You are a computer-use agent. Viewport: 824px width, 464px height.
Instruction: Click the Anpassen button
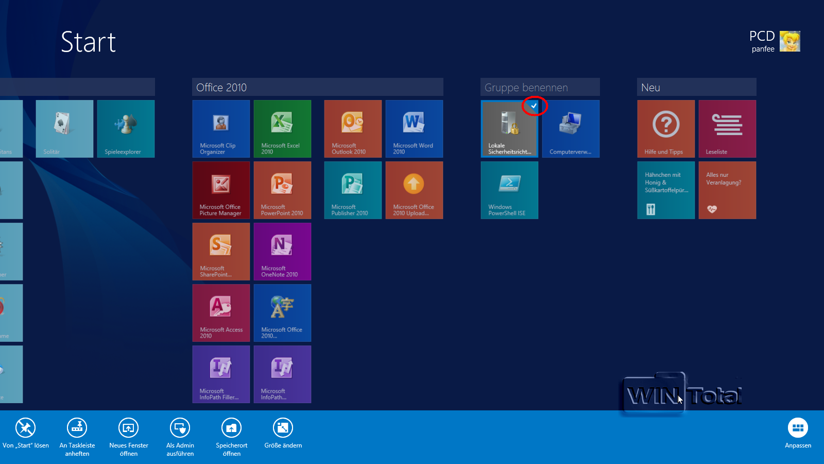pyautogui.click(x=798, y=433)
